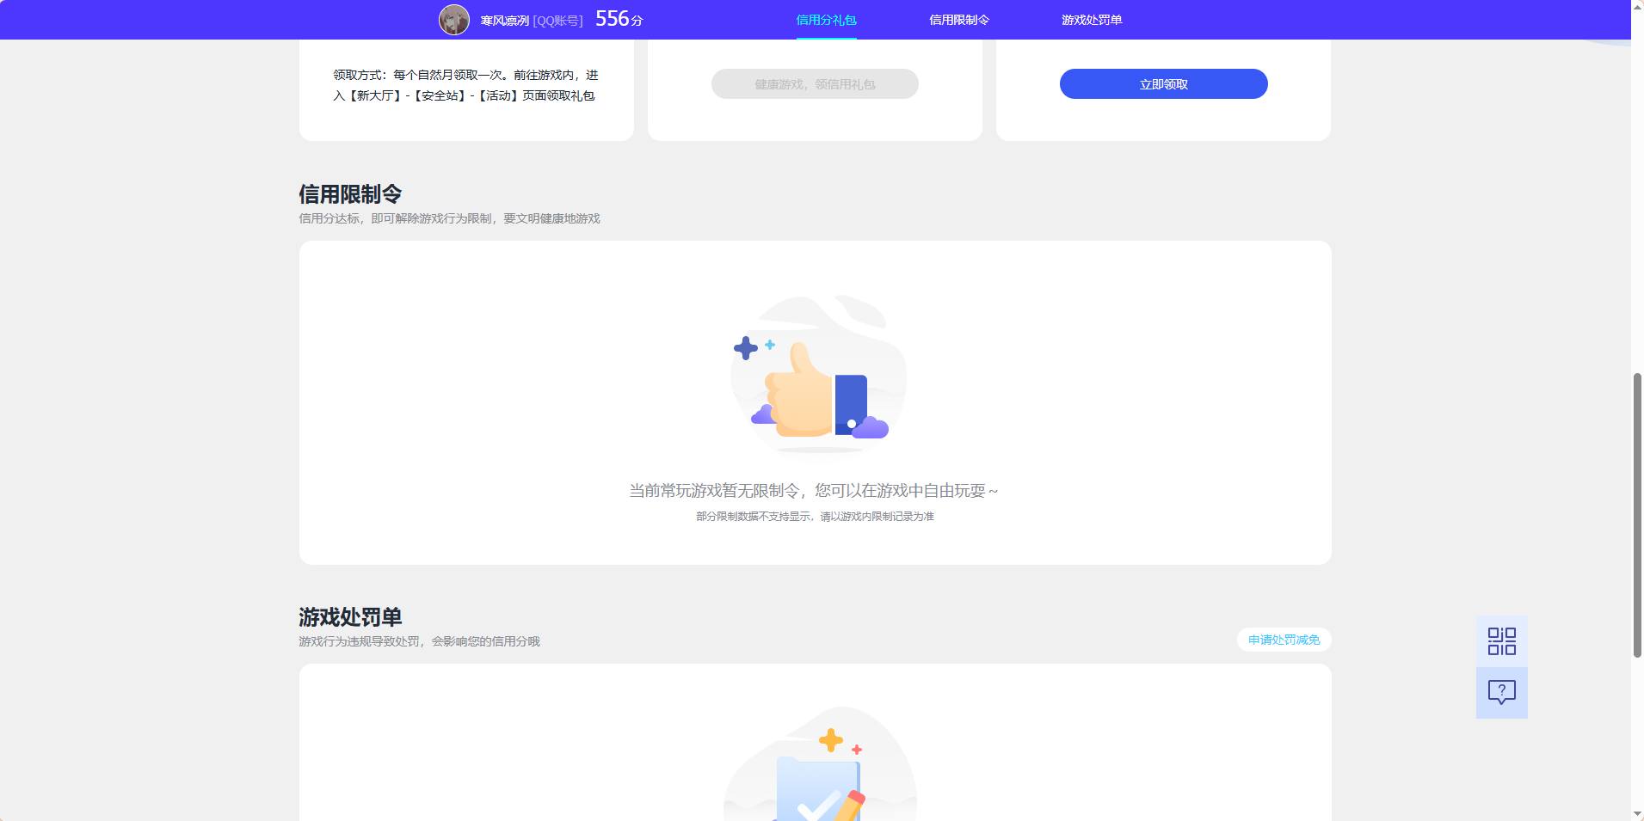Click the username with [QQ账号] label
This screenshot has width=1644, height=821.
click(x=532, y=21)
